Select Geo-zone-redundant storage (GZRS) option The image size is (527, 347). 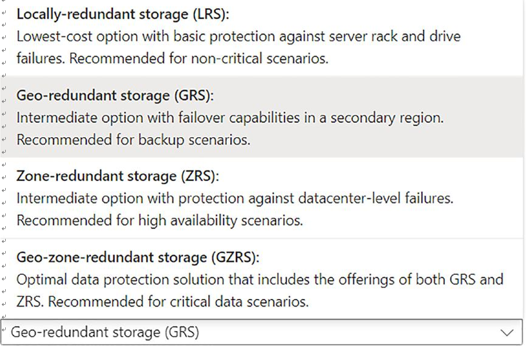point(138,257)
